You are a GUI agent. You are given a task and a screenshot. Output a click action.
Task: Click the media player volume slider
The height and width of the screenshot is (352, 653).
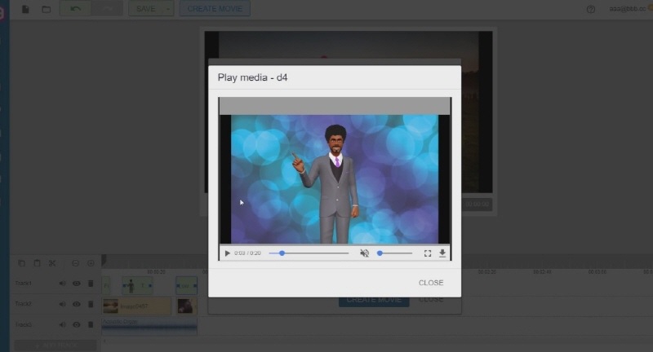(x=394, y=253)
